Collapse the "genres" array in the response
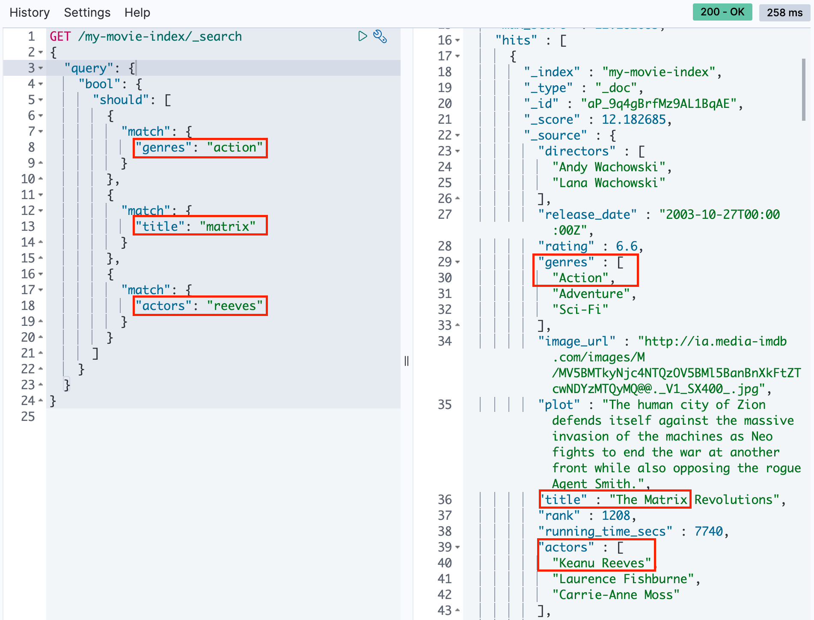The height and width of the screenshot is (620, 814). click(x=458, y=262)
